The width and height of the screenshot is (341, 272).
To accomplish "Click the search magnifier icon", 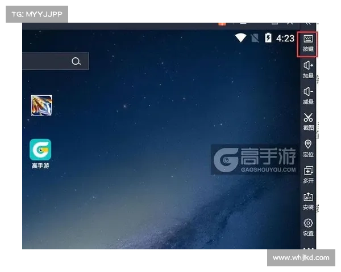I will coord(76,61).
